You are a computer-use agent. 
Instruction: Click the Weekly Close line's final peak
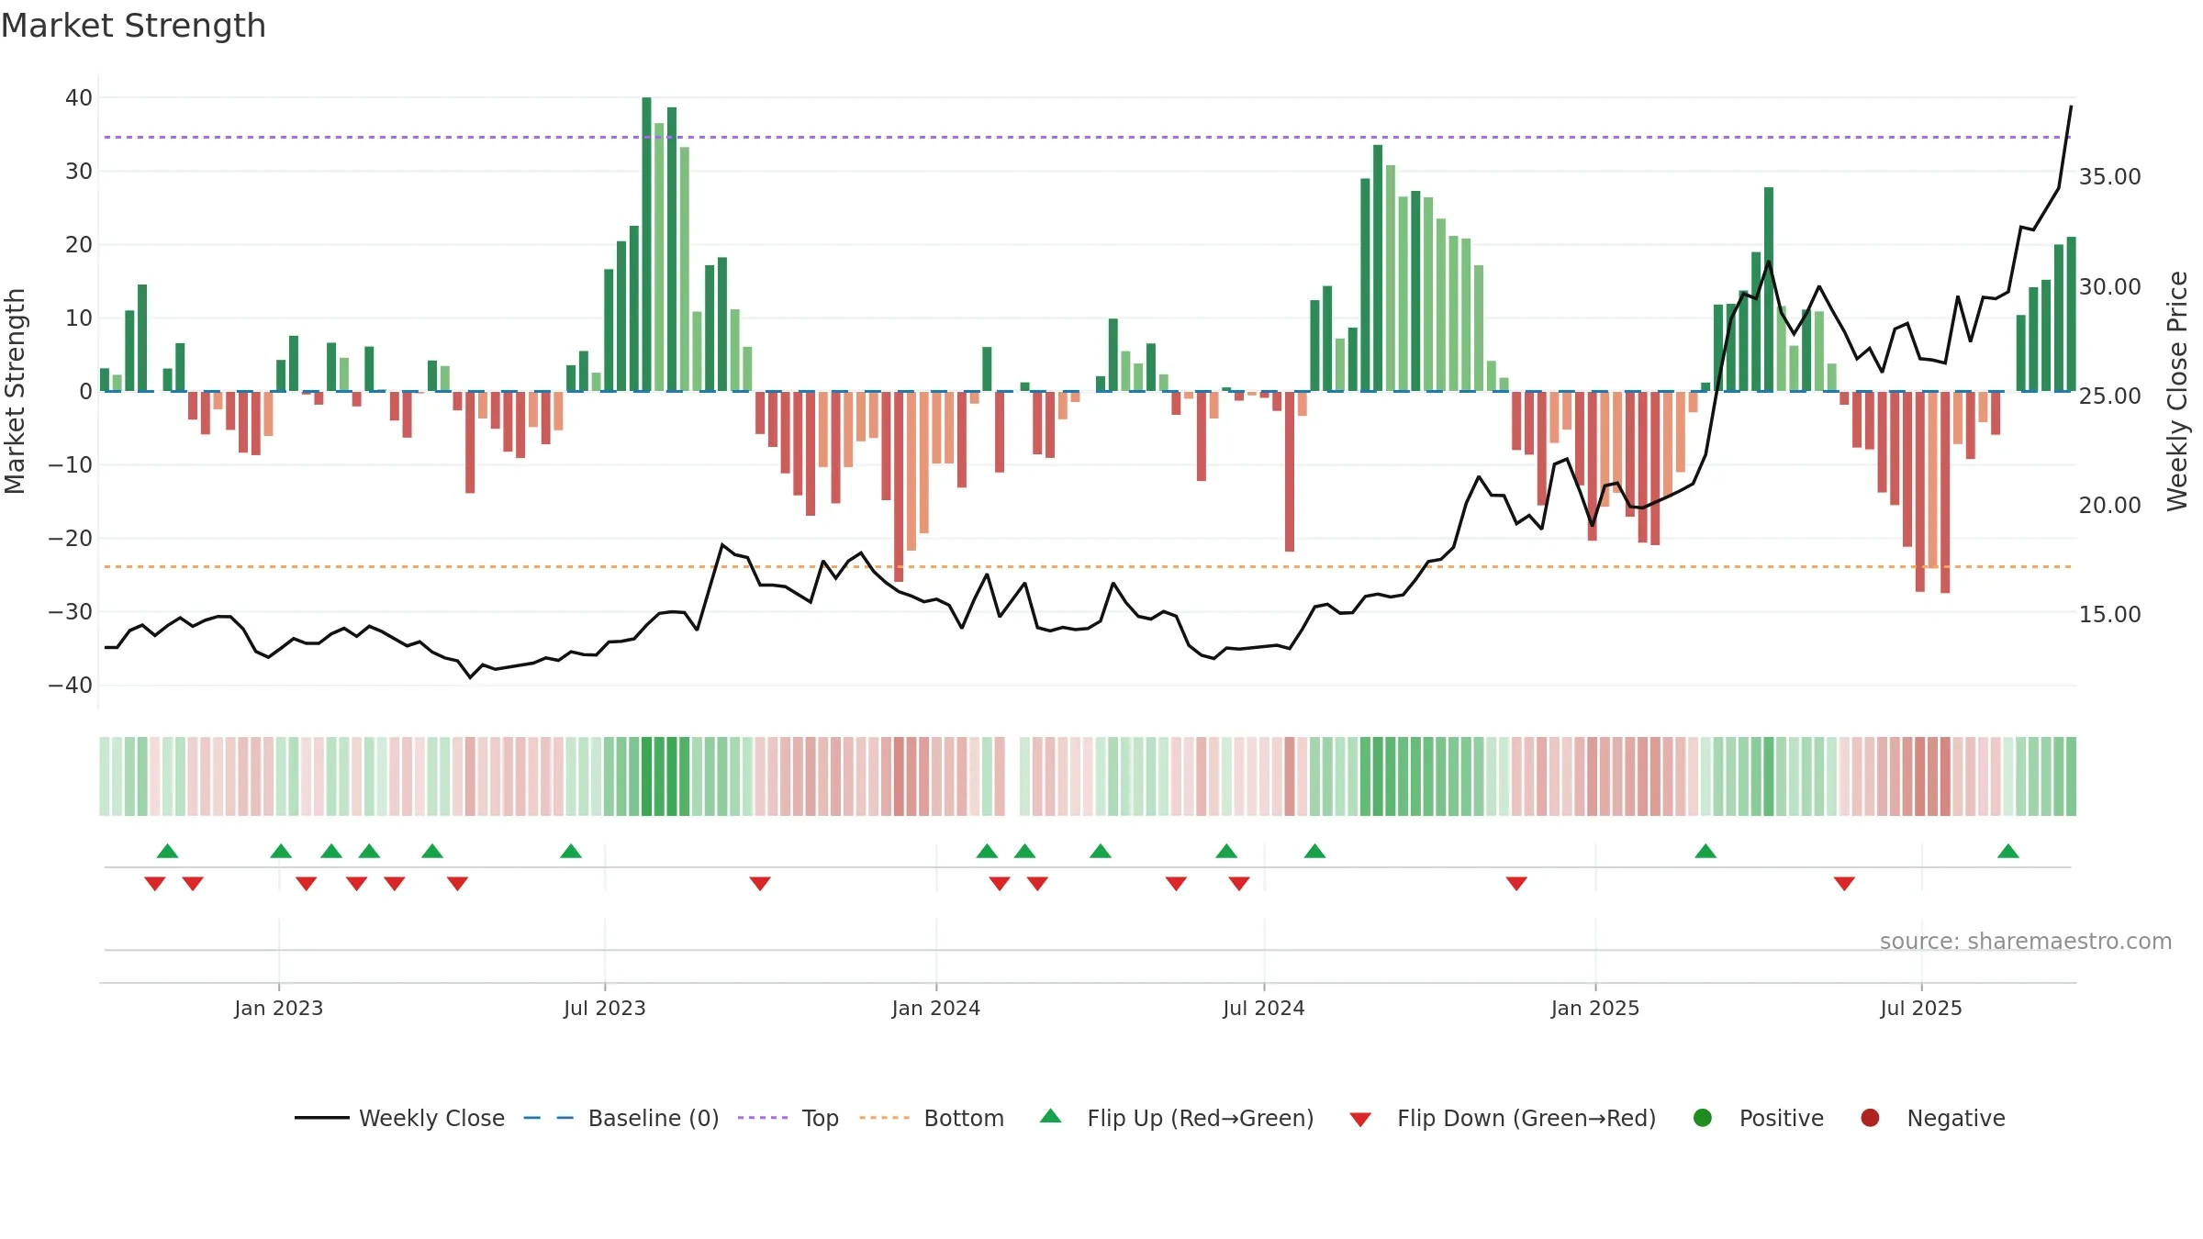(2071, 106)
